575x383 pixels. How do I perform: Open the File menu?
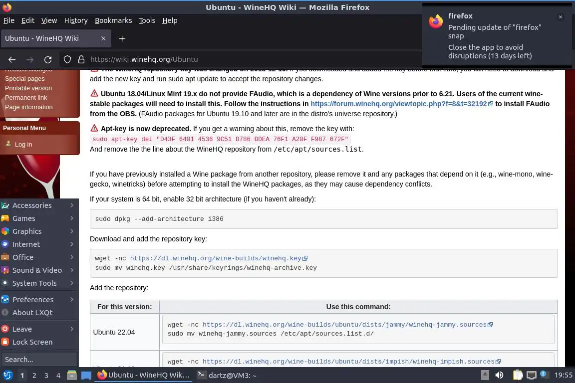(x=9, y=20)
